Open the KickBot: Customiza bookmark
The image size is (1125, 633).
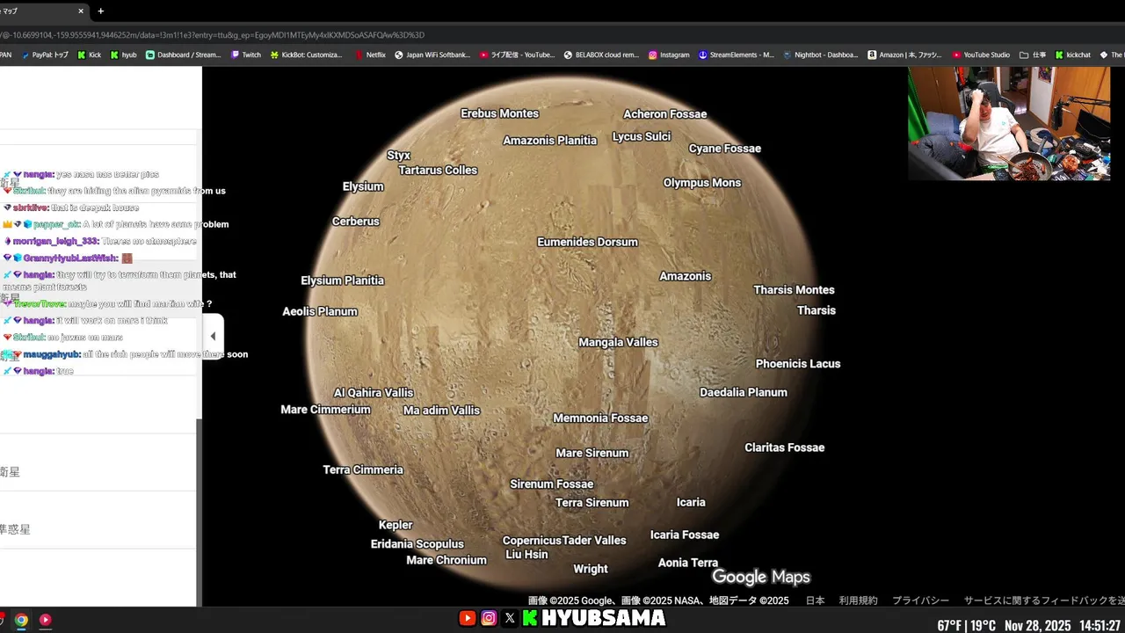click(x=306, y=55)
